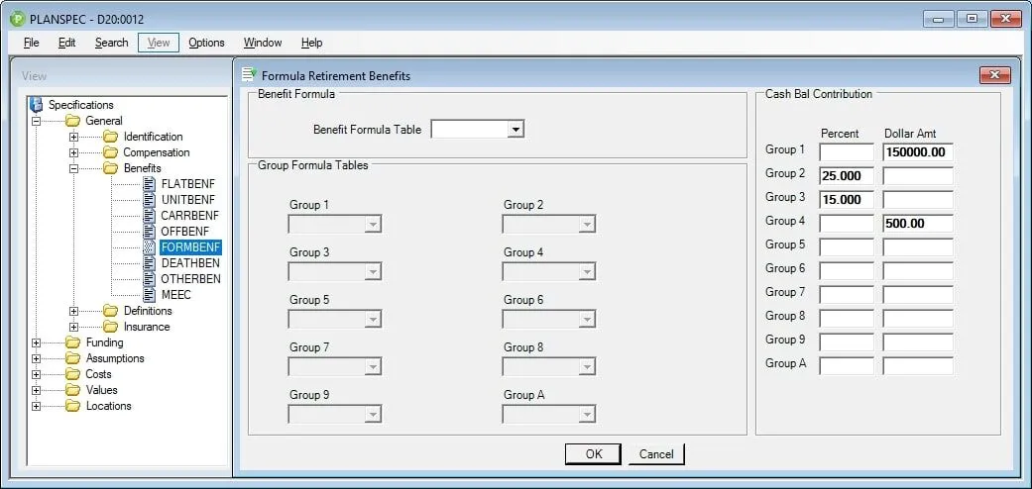Click the Group A Dollar Amt field

[x=917, y=366]
